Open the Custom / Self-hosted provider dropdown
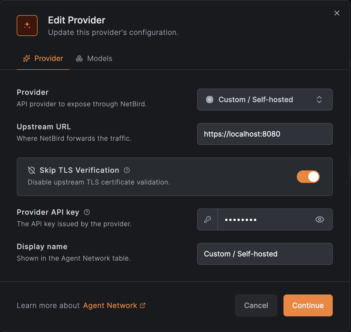This screenshot has height=332, width=351. tap(265, 100)
